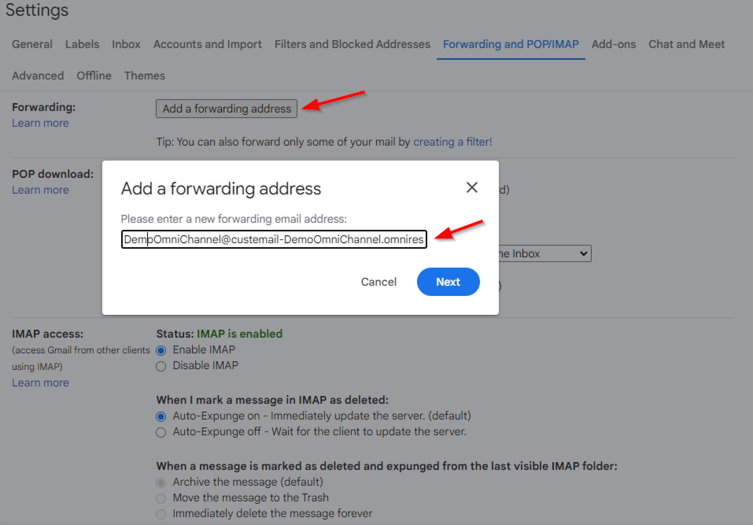This screenshot has width=753, height=525.
Task: Open Learn more link under Forwarding
Action: 41,123
